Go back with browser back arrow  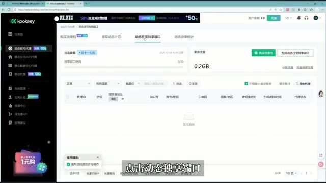tap(3, 10)
